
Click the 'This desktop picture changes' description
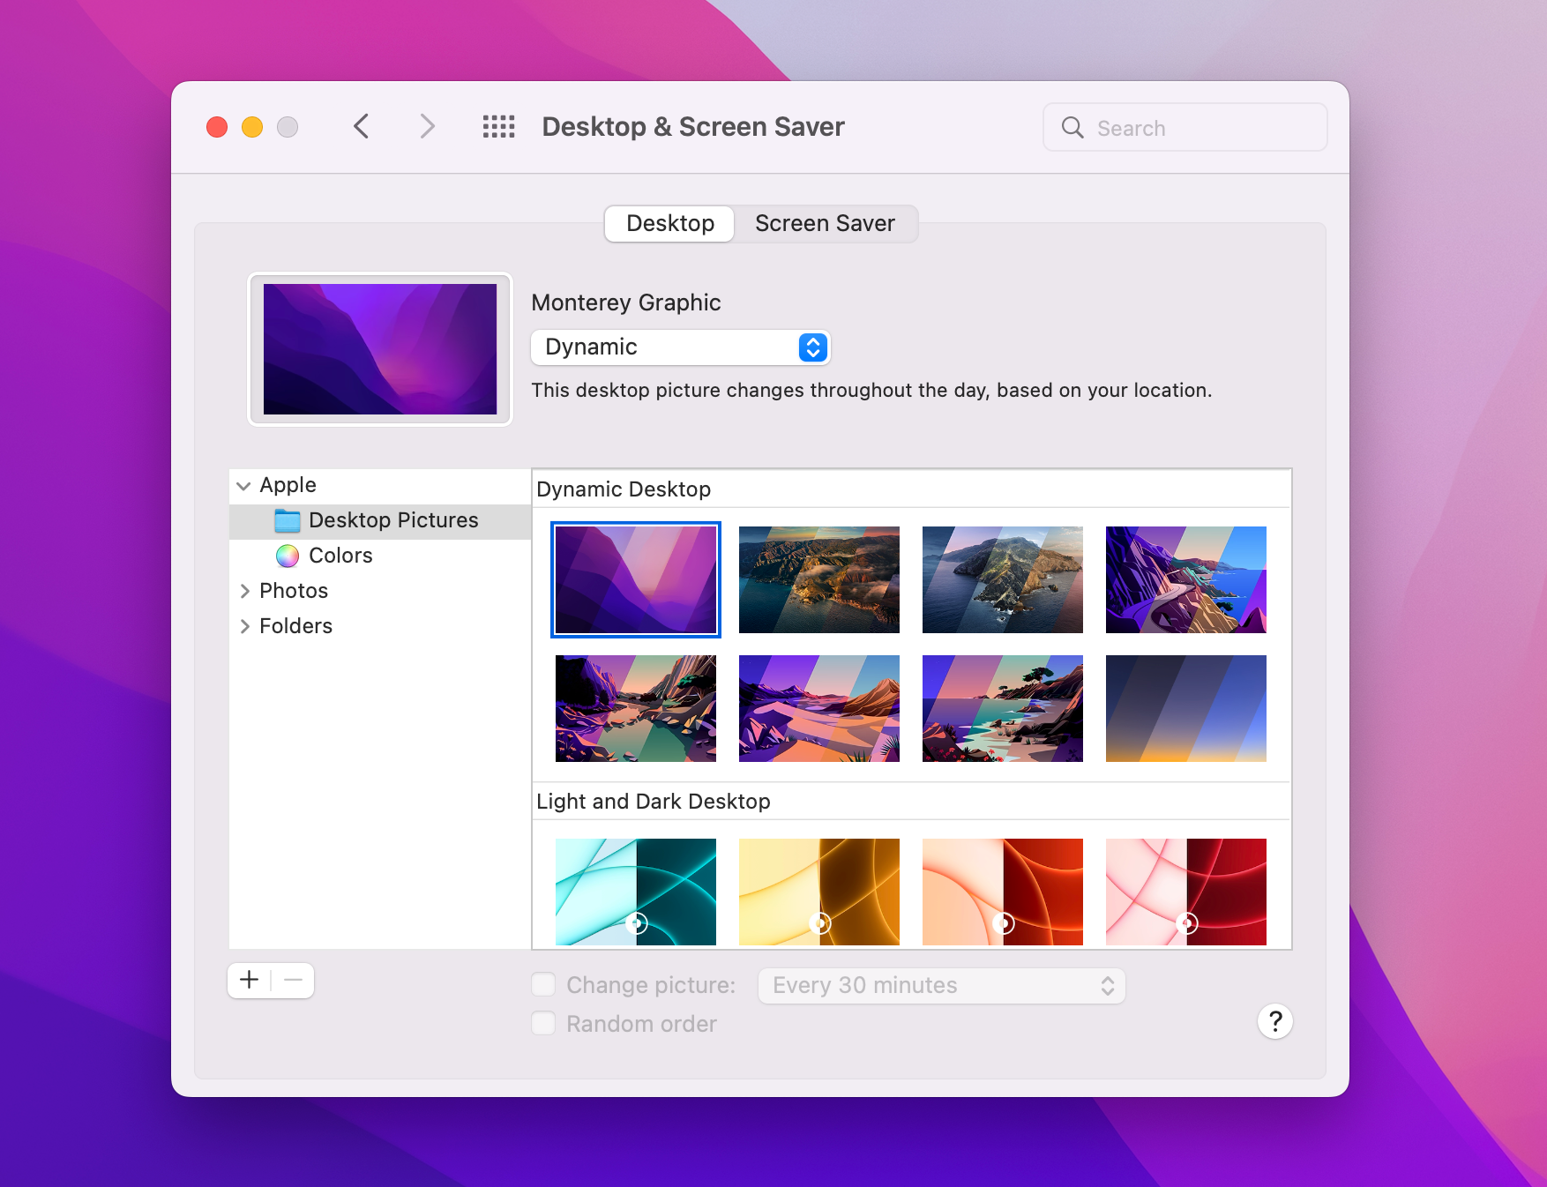(871, 391)
